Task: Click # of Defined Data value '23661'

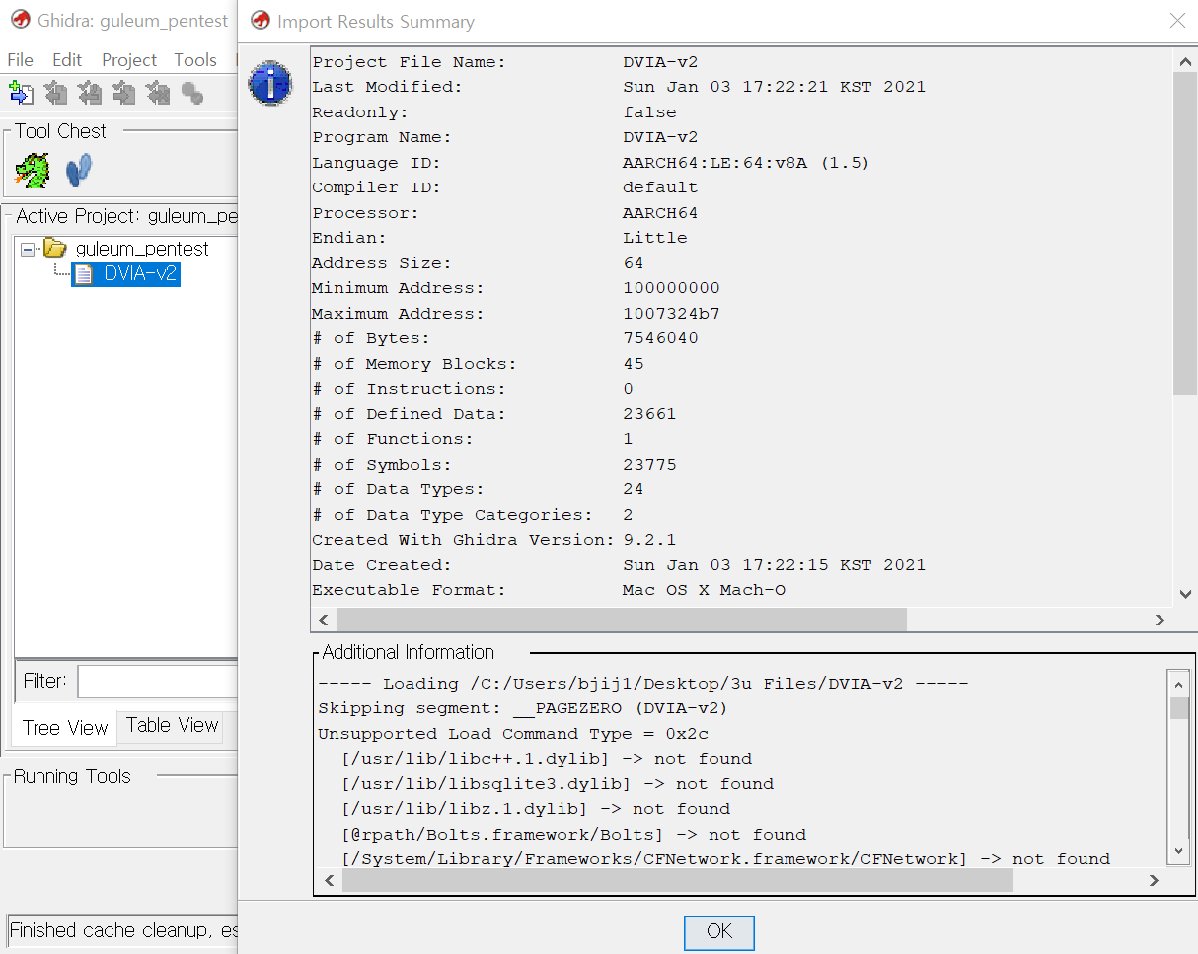Action: [649, 414]
